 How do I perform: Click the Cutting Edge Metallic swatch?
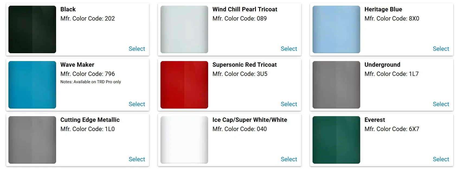point(32,140)
